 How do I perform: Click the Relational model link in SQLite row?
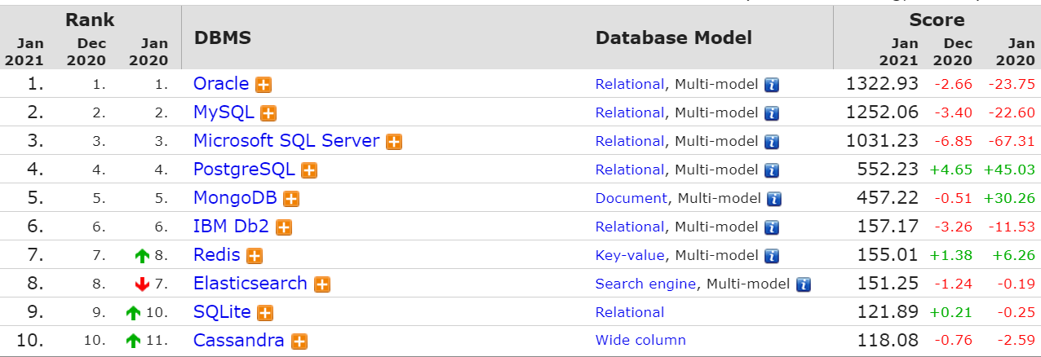pyautogui.click(x=630, y=312)
